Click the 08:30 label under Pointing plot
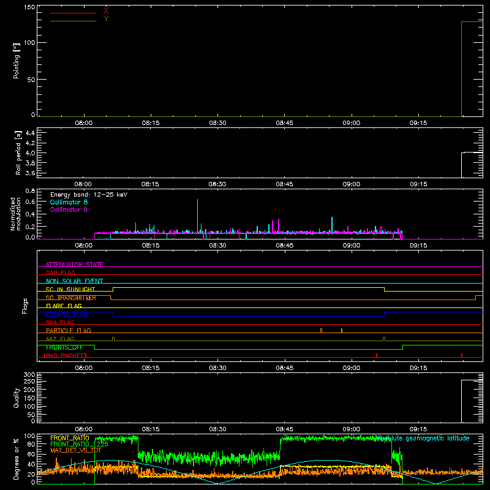 pyautogui.click(x=217, y=123)
